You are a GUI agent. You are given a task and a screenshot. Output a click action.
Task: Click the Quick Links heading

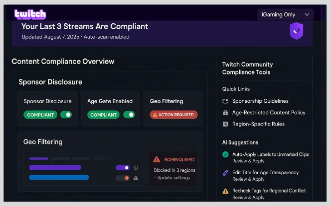click(x=236, y=89)
